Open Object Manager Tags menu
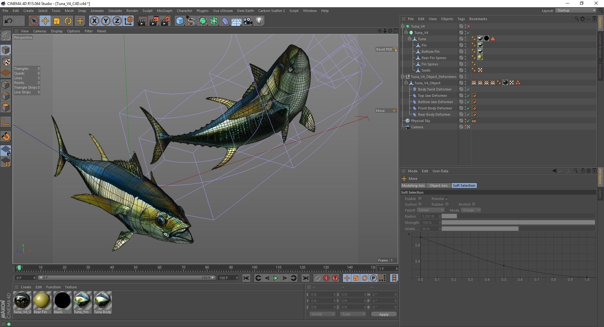 [461, 19]
